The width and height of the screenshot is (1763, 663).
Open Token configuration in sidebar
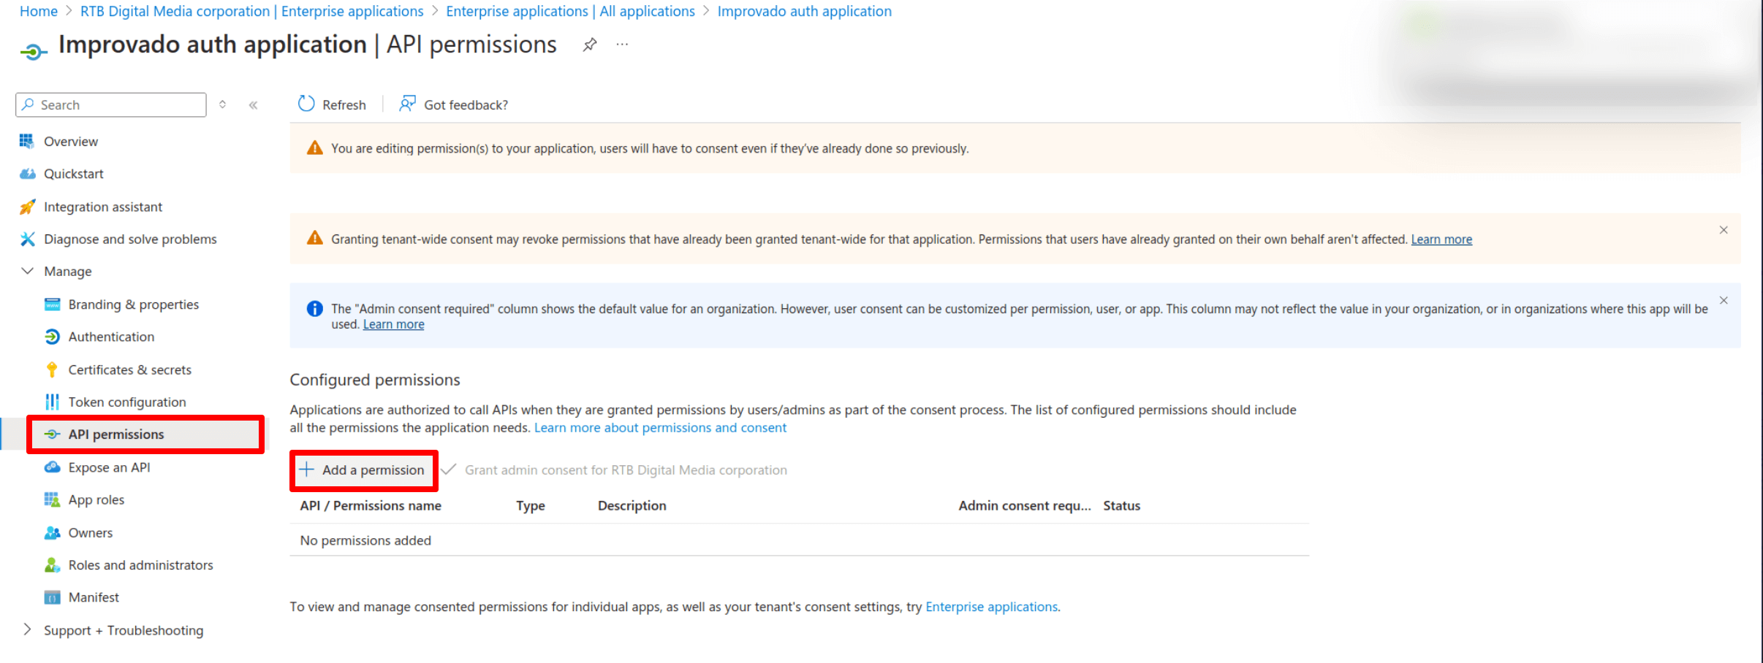point(126,402)
